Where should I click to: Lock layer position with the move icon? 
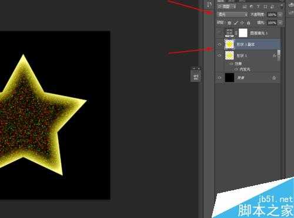point(242,23)
